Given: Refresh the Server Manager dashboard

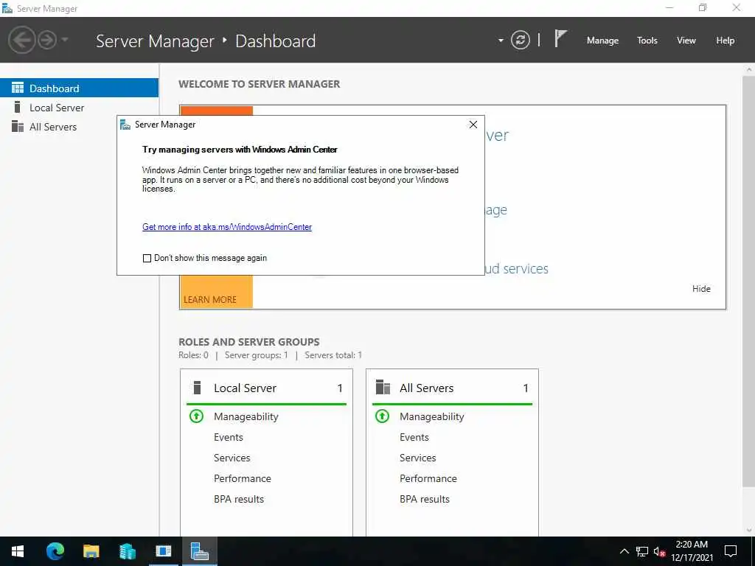Looking at the screenshot, I should pos(520,40).
